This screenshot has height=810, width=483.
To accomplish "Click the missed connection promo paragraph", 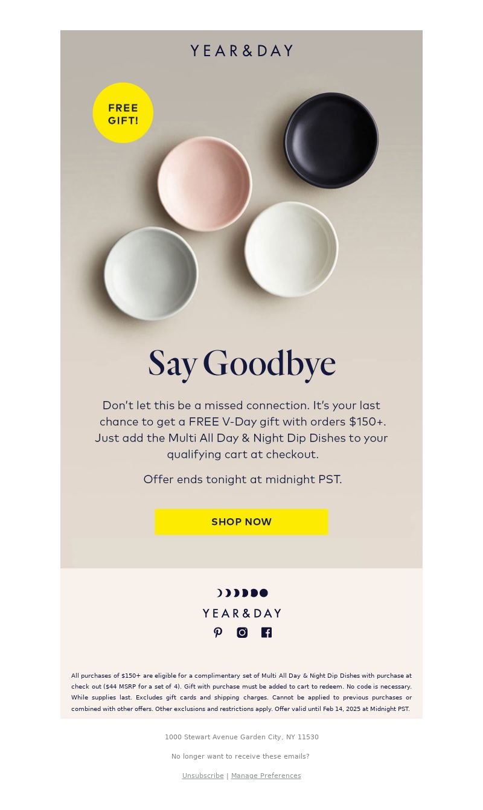I will click(x=241, y=429).
